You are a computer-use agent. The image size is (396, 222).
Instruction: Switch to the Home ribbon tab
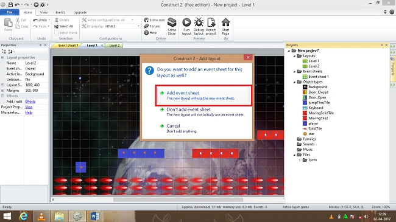(28, 12)
